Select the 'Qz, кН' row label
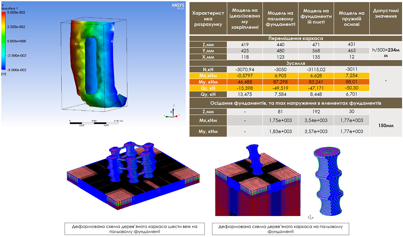The width and height of the screenshot is (403, 237). 208,88
